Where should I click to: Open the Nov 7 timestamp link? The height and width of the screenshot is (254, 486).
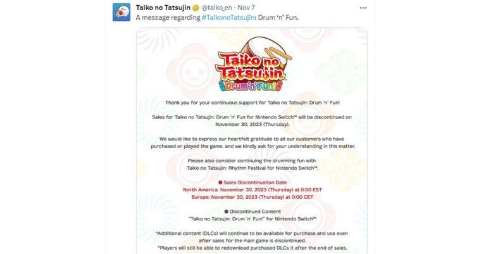pos(246,8)
